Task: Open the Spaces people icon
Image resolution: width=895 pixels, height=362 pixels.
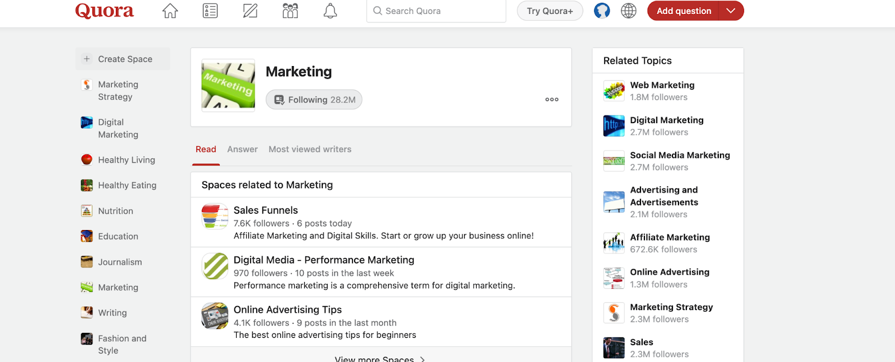Action: click(x=290, y=11)
